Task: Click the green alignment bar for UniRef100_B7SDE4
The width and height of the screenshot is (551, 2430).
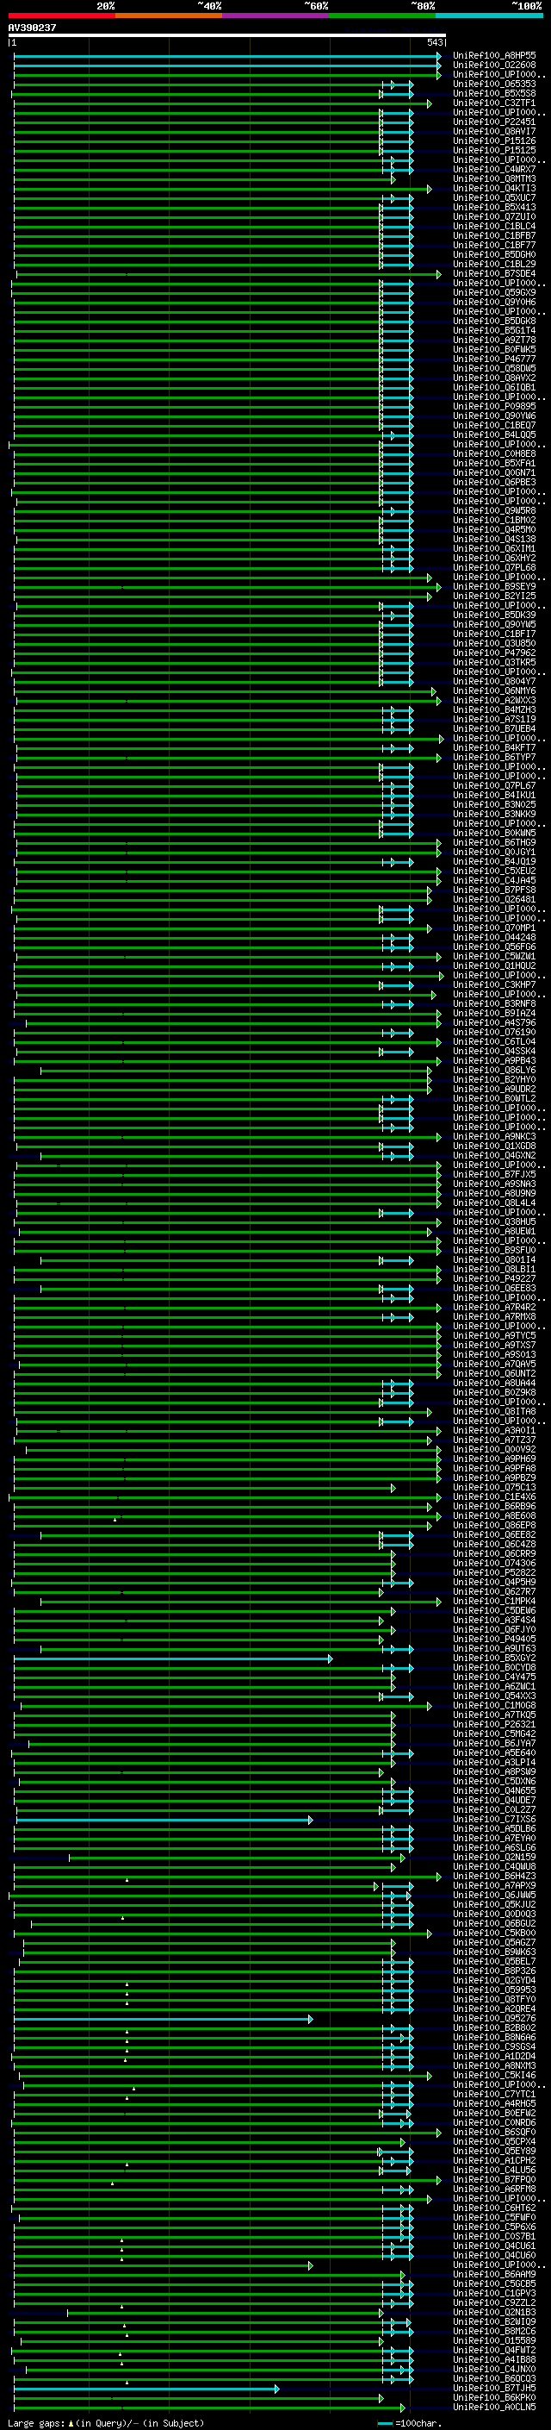Action: (229, 274)
